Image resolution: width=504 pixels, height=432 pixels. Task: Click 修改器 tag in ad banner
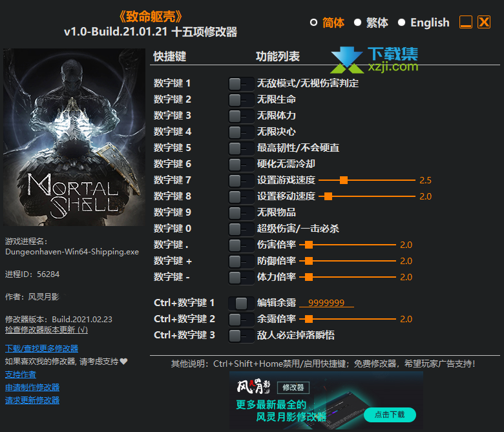(293, 387)
